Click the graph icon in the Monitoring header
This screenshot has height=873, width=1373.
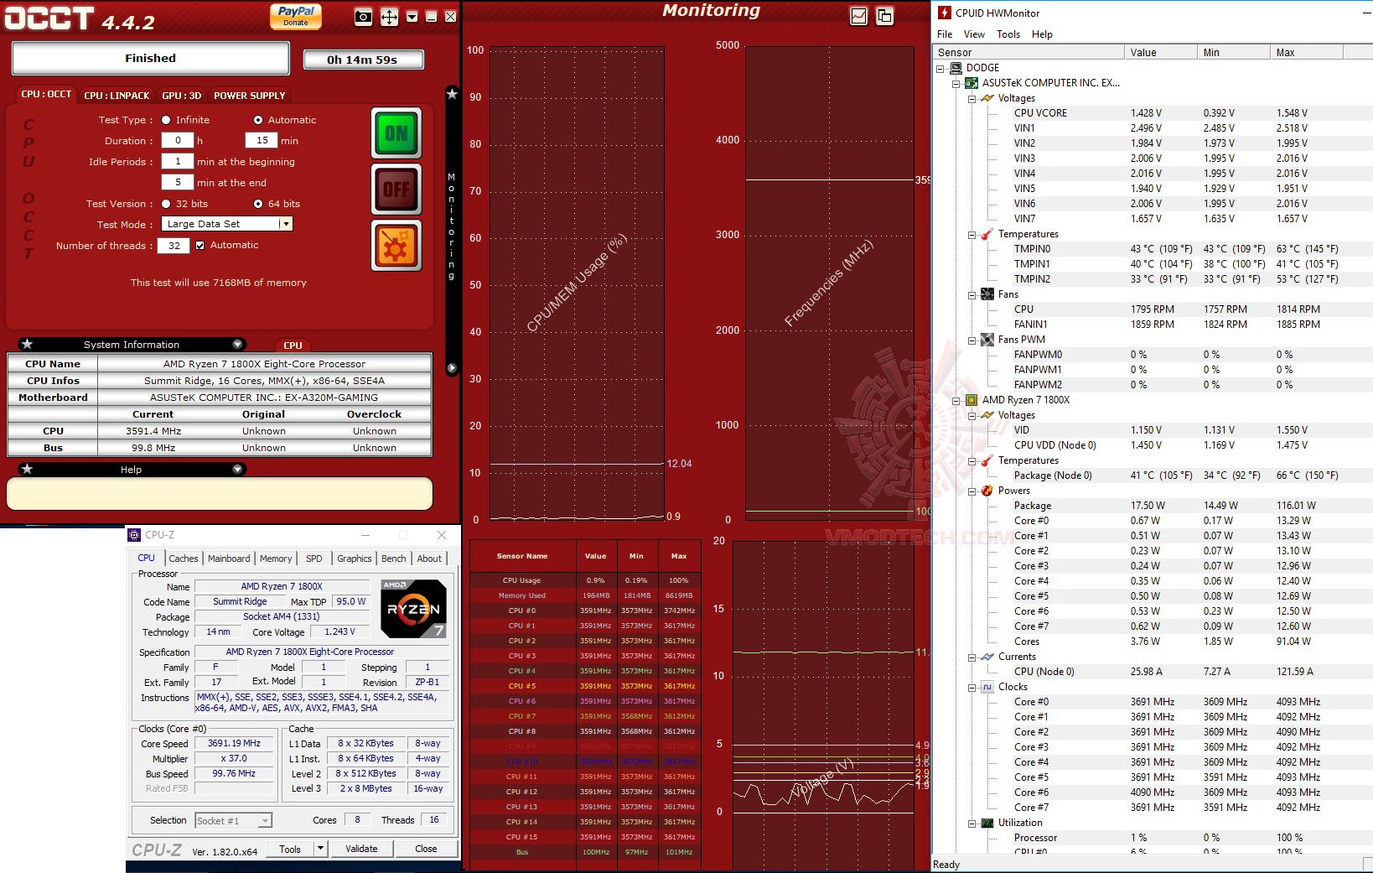858,16
